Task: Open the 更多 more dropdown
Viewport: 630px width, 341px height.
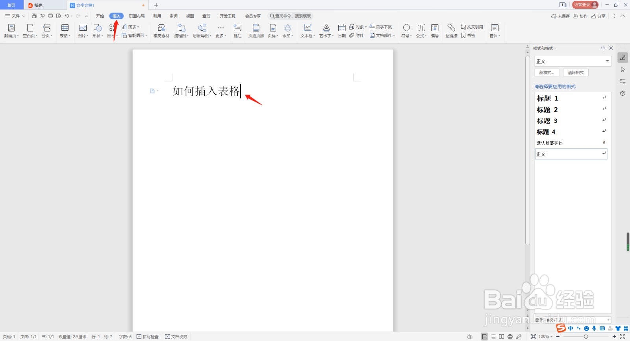Action: click(221, 31)
